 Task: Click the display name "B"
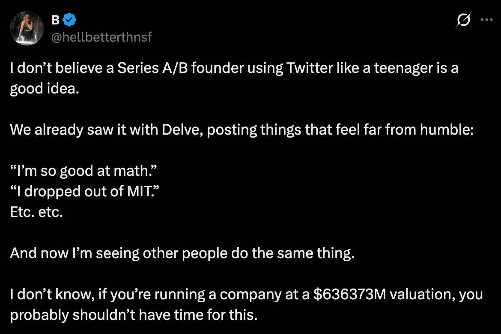55,20
